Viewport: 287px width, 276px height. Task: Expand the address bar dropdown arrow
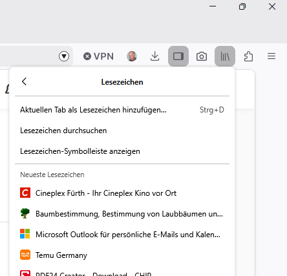(x=64, y=56)
